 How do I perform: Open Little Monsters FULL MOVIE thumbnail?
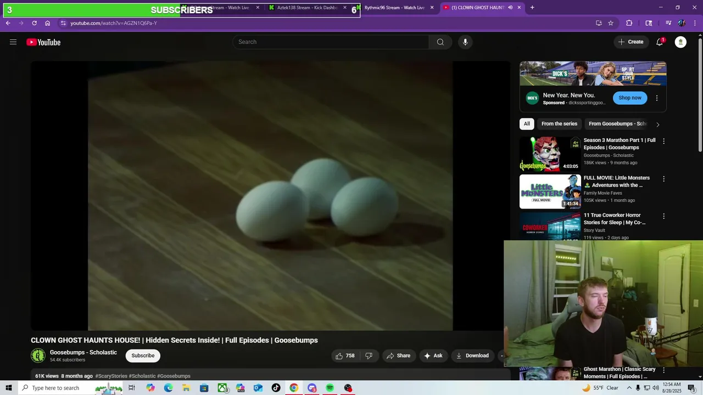click(550, 191)
